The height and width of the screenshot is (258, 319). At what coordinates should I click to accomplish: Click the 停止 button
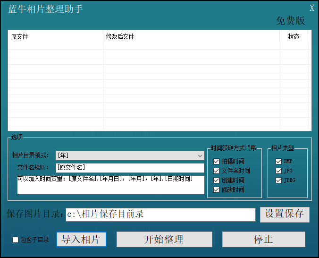[264, 240]
